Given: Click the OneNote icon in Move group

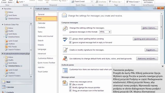Looking at the screenshot, I should click(97, 2).
